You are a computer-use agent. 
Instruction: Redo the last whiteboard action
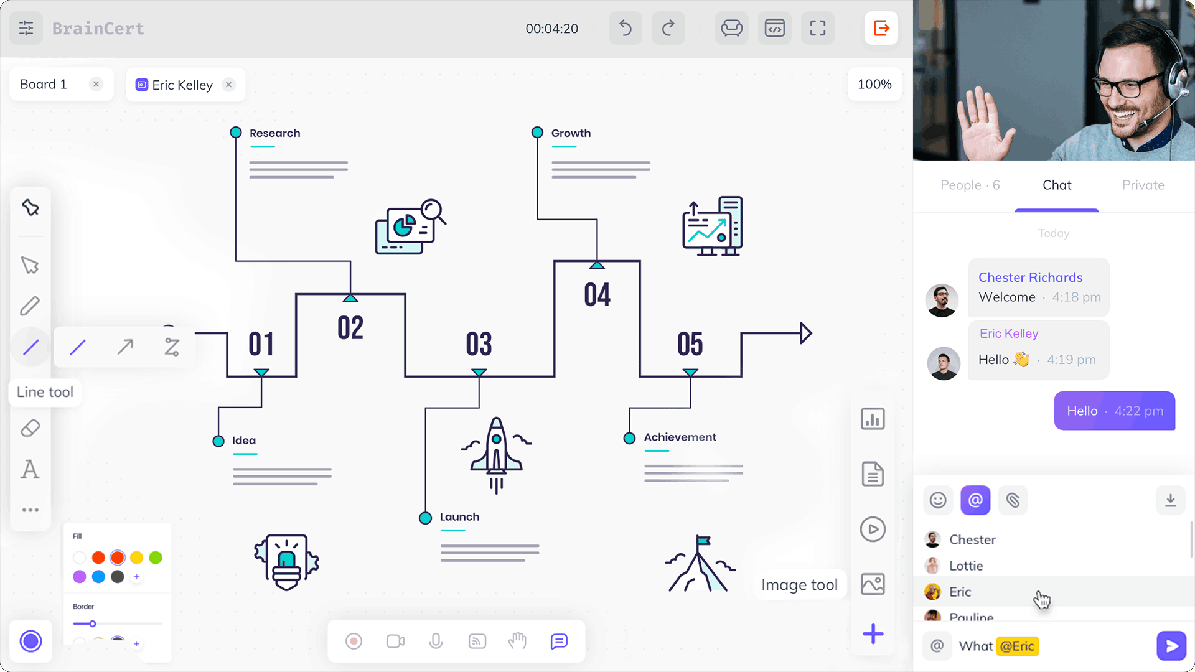coord(668,28)
